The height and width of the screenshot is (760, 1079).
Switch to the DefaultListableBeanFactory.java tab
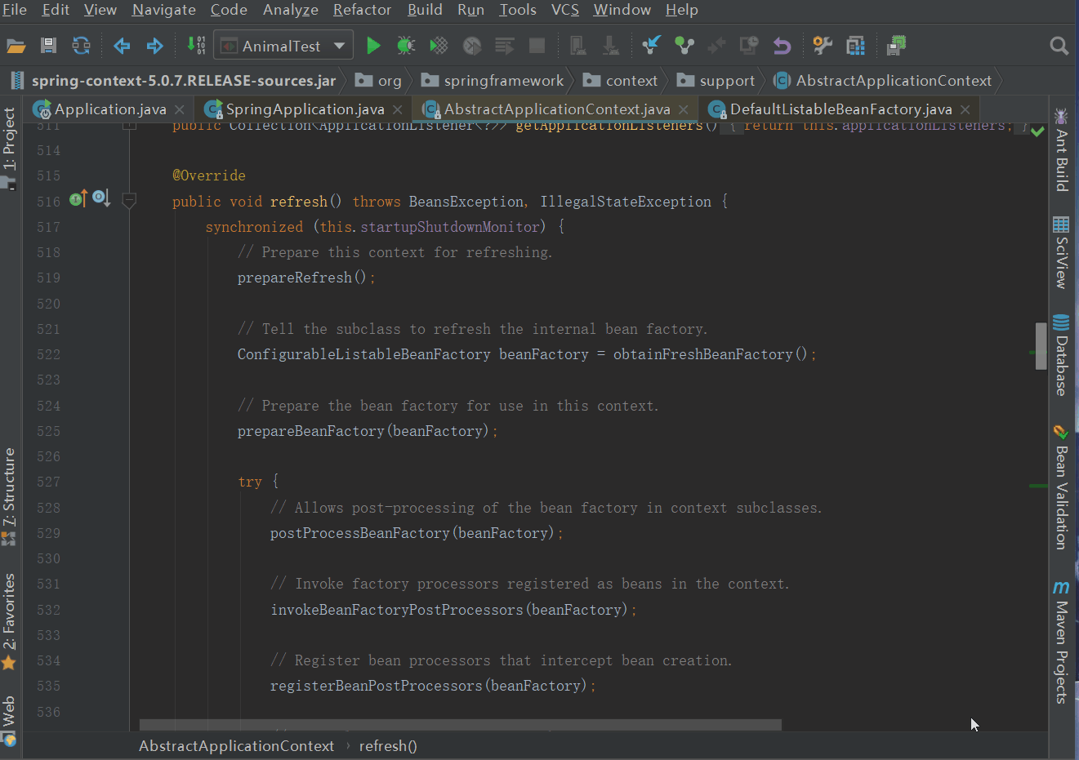coord(841,109)
